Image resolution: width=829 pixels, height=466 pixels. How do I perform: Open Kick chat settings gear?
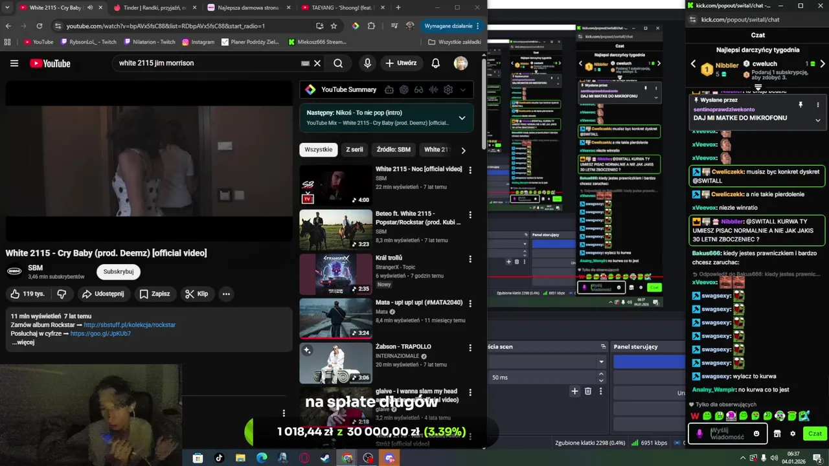point(792,434)
